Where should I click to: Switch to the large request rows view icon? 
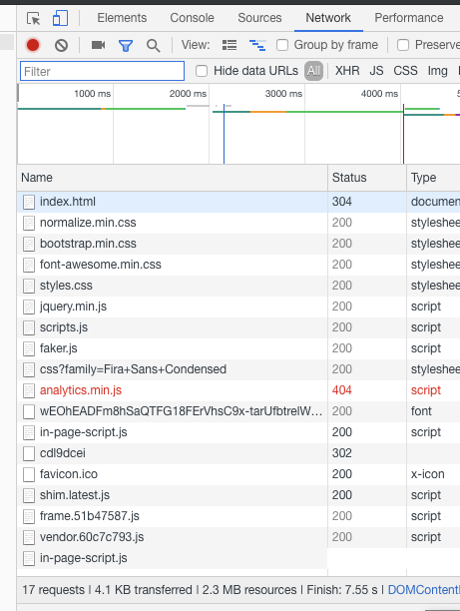coord(230,45)
